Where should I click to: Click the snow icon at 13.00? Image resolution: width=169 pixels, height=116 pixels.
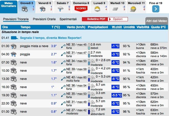click(x=14, y=79)
